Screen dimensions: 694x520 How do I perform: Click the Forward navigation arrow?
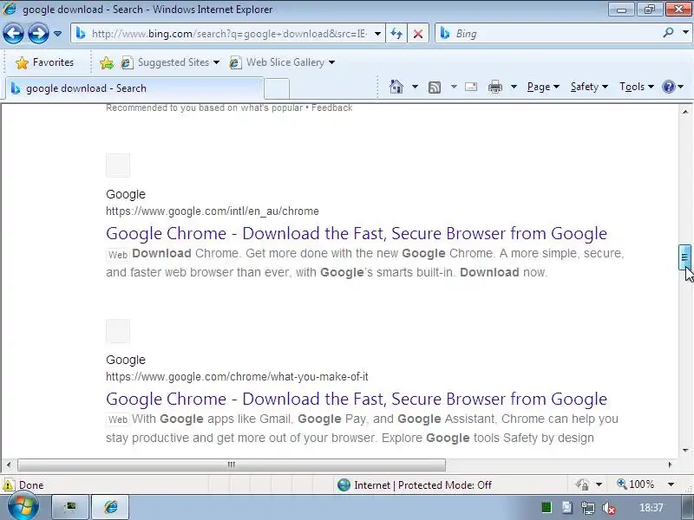[38, 33]
